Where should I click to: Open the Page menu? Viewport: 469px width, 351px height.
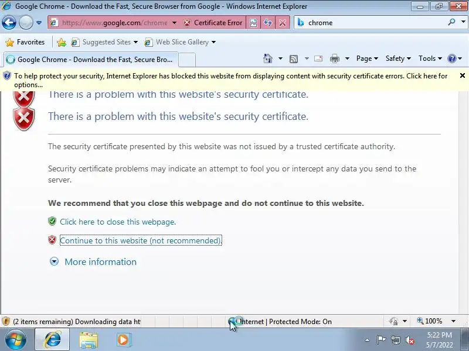point(367,58)
